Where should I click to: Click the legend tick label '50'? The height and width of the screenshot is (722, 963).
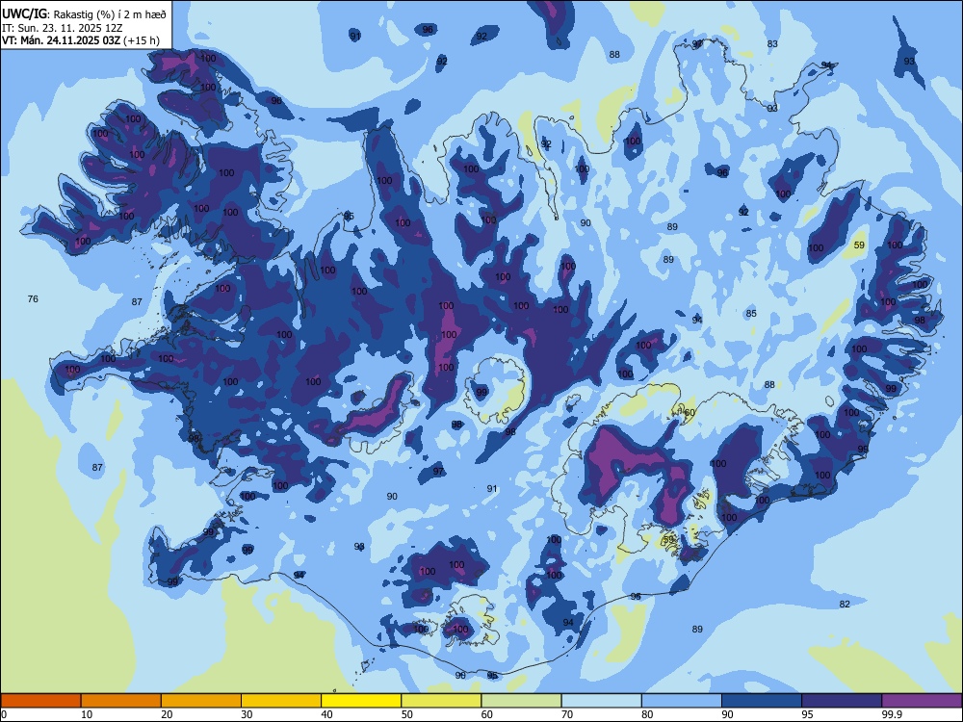tap(407, 714)
